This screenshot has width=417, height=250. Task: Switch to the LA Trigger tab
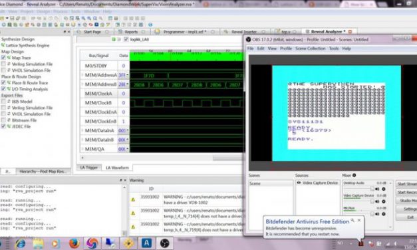(x=89, y=168)
